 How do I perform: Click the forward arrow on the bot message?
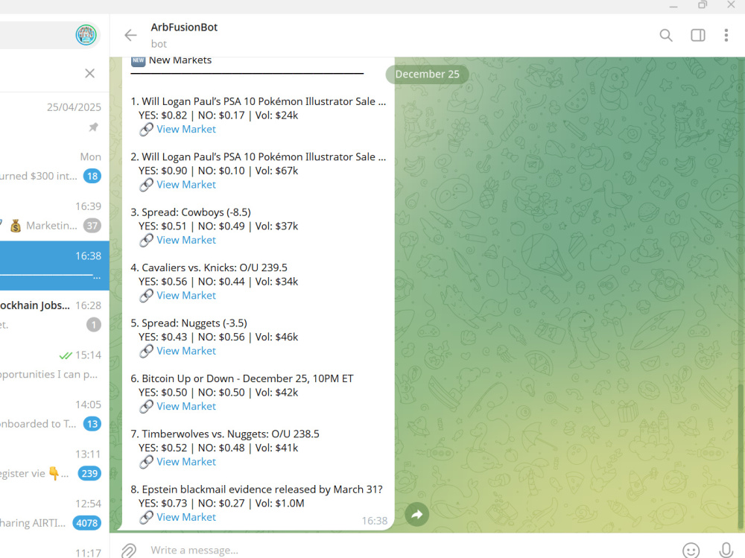(x=416, y=514)
